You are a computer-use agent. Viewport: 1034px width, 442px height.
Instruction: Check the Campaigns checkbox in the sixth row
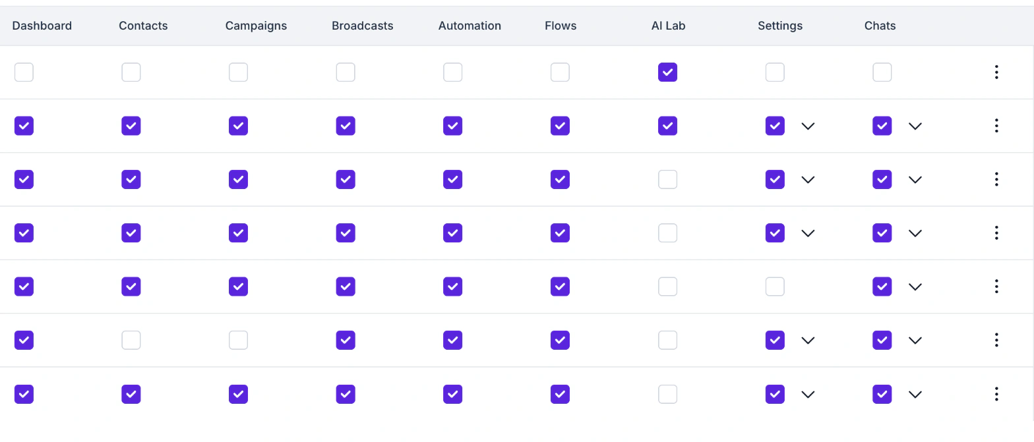click(238, 341)
